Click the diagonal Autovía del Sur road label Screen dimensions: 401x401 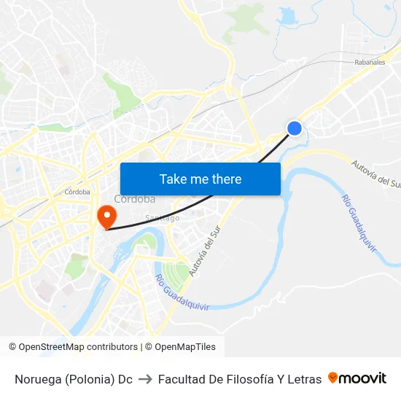coord(205,251)
